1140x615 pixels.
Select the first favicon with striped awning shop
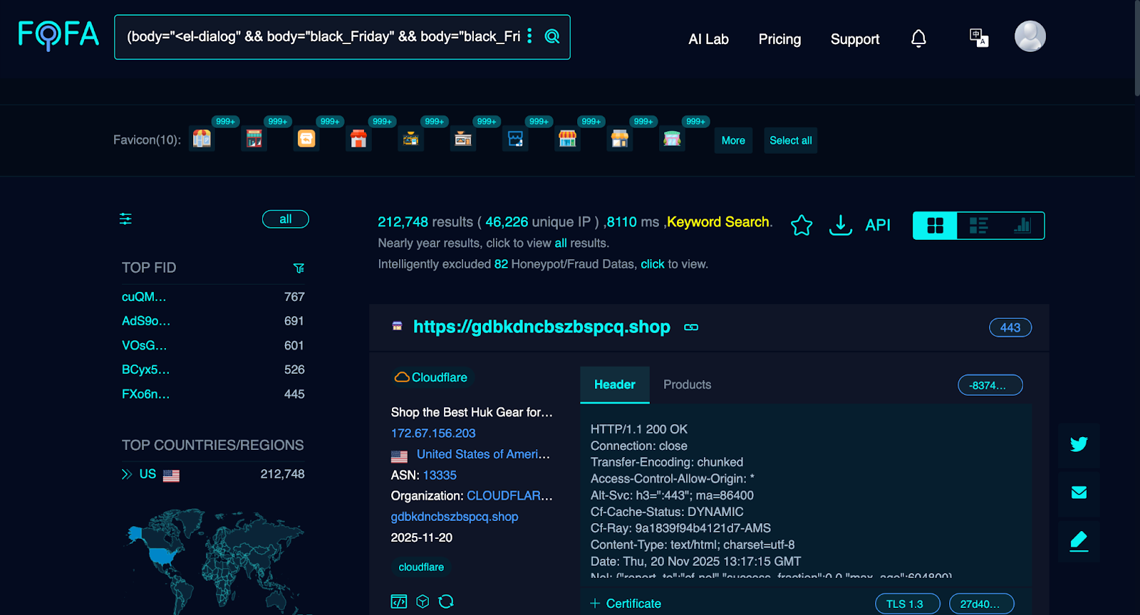point(202,139)
